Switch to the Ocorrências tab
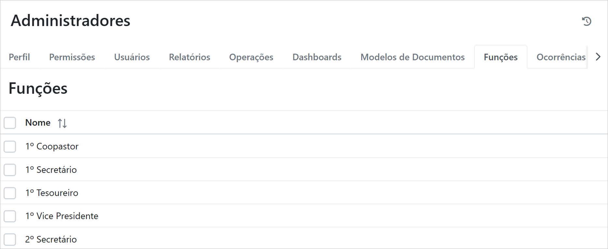 click(x=561, y=57)
